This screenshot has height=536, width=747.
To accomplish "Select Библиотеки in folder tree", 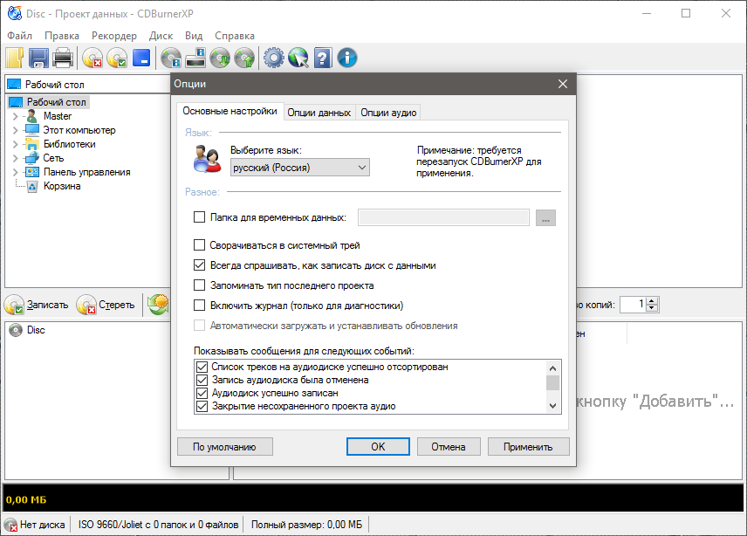I will coord(70,144).
